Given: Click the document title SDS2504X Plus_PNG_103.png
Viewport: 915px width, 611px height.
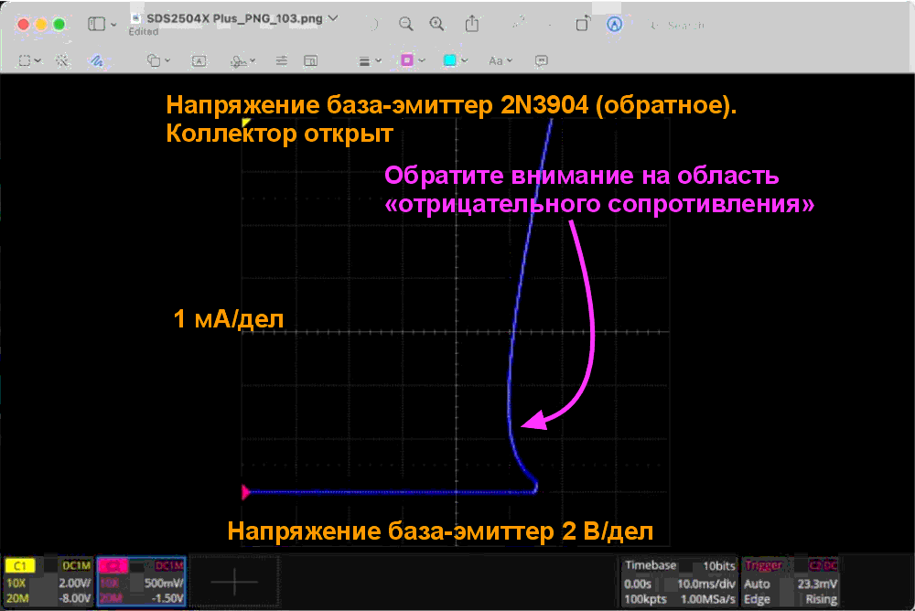Looking at the screenshot, I should pos(229,17).
